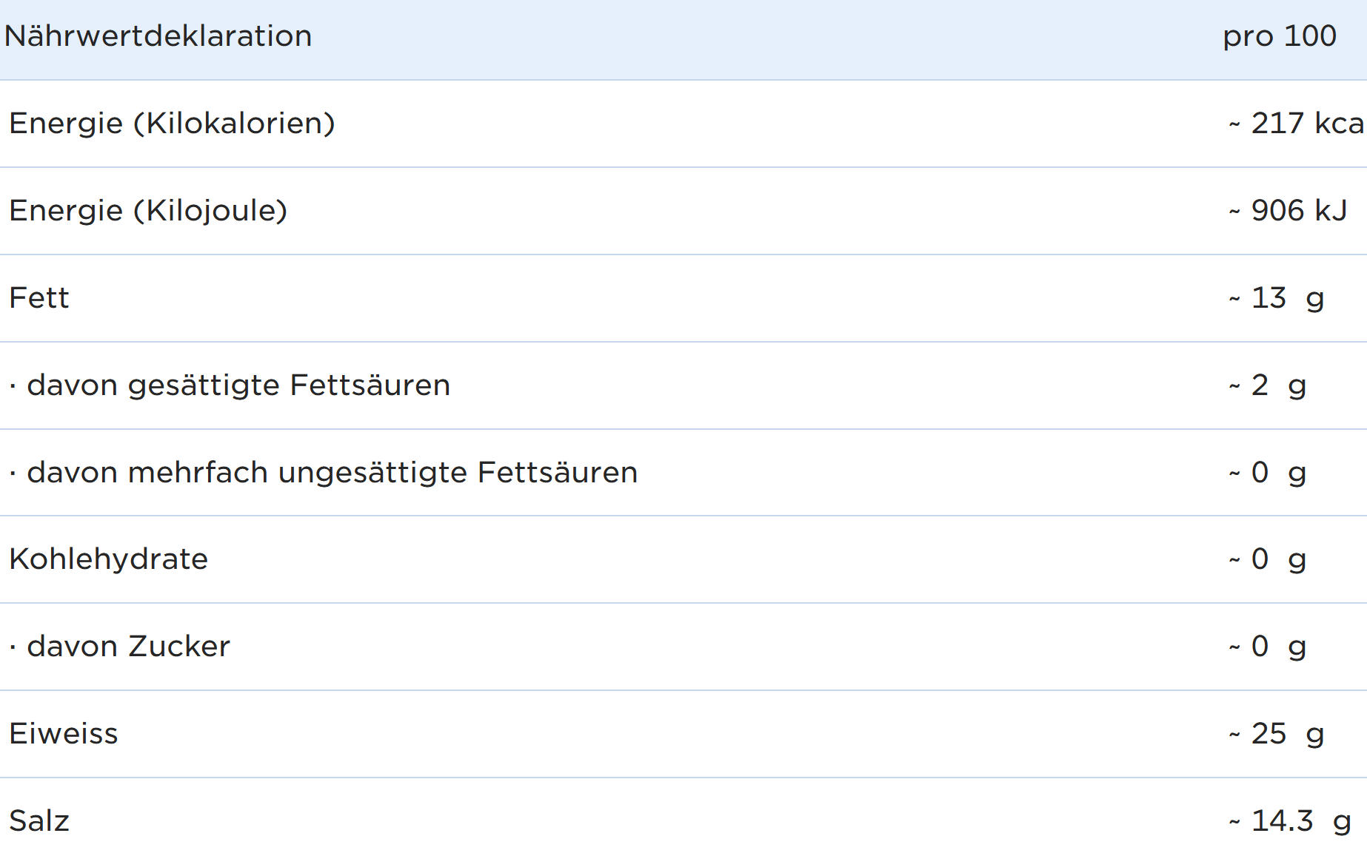The width and height of the screenshot is (1367, 853).
Task: Click the 906 kJ value
Action: click(1289, 211)
